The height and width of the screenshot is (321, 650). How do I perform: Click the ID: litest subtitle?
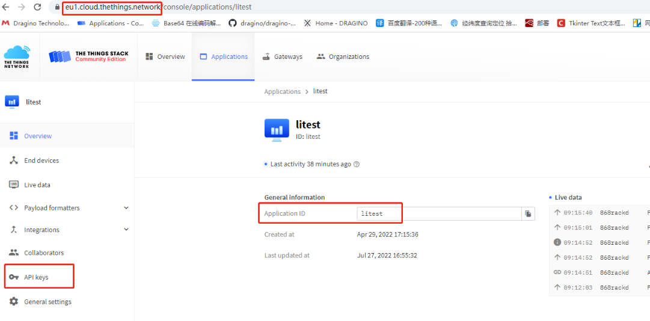tap(308, 136)
